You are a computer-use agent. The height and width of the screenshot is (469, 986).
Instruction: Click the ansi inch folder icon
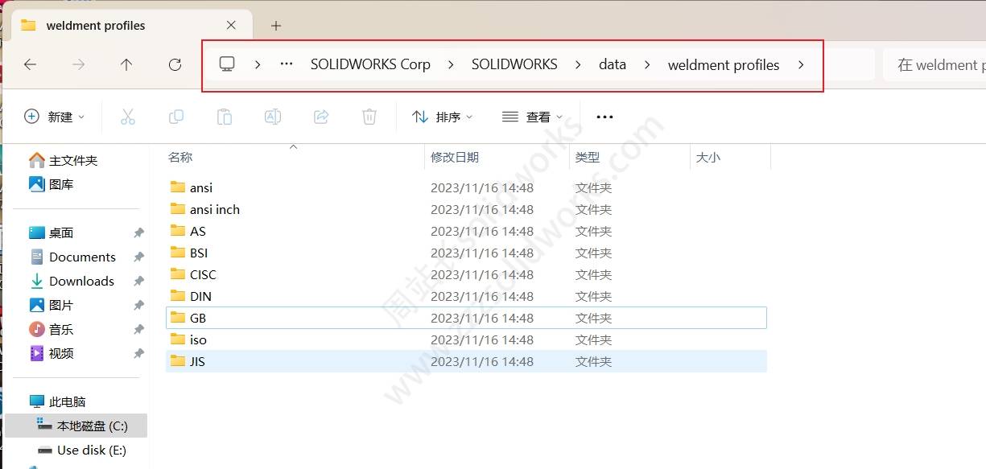[x=178, y=209]
